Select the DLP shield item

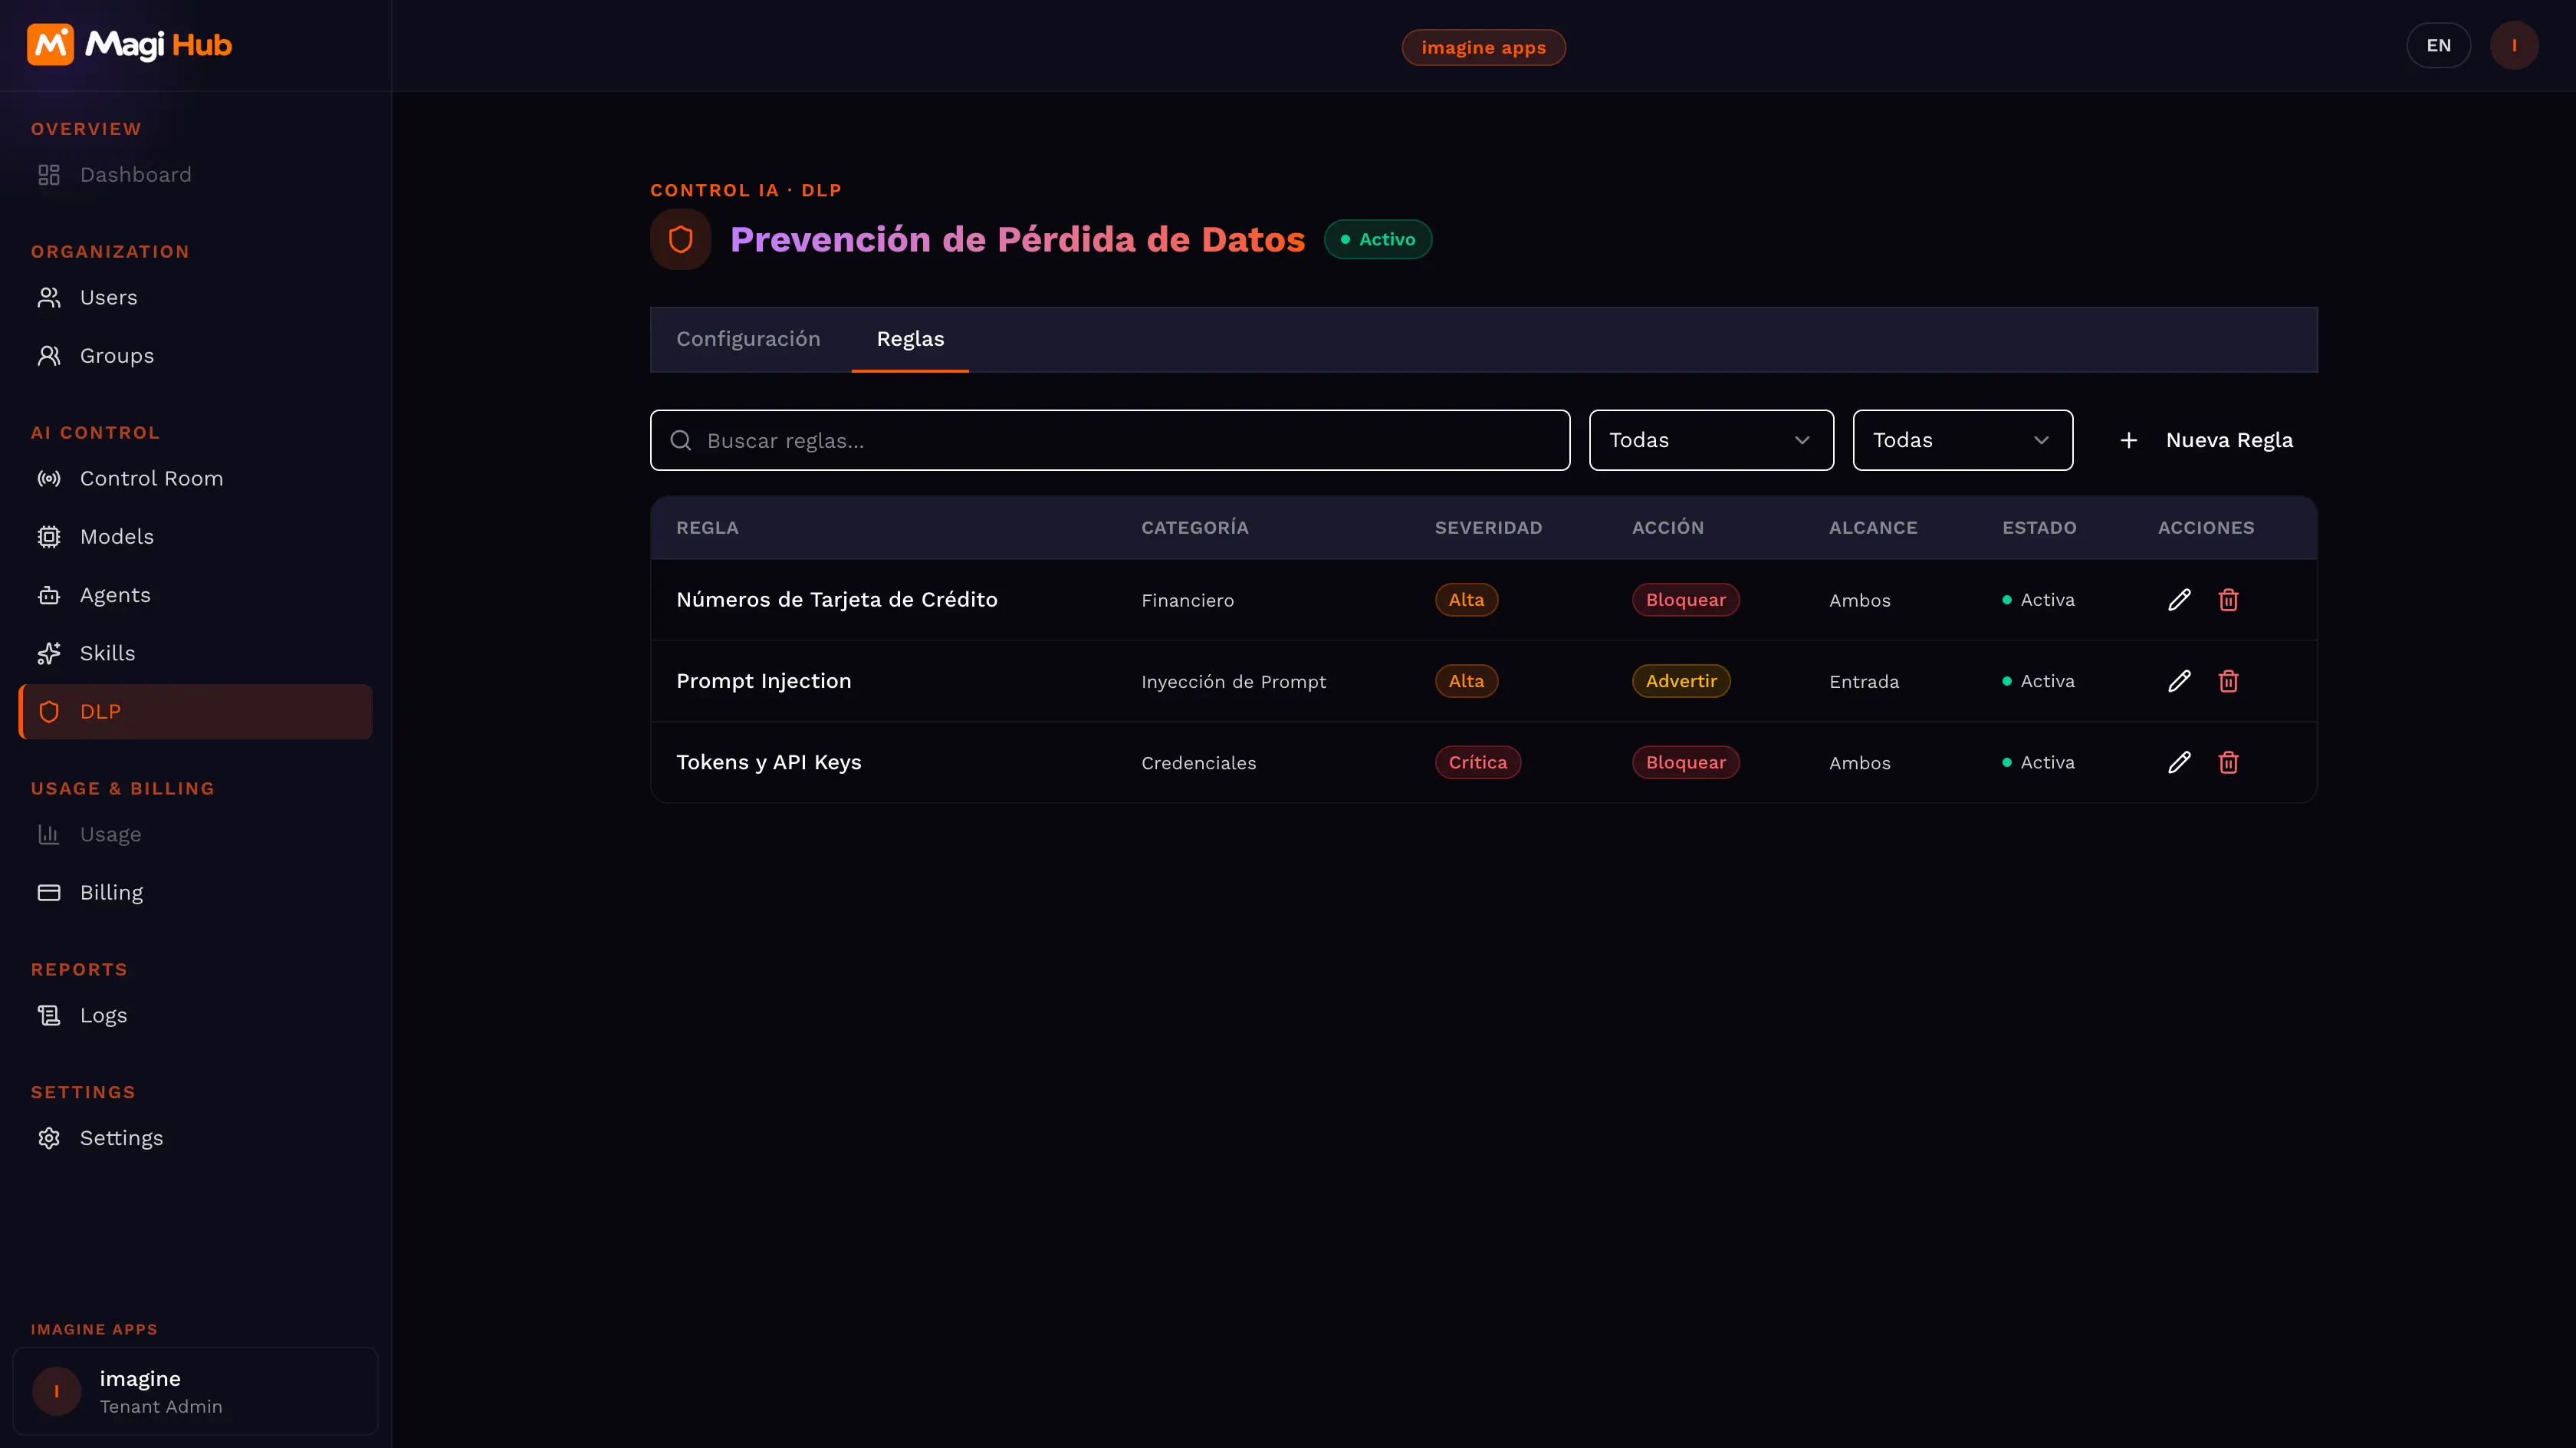pyautogui.click(x=196, y=712)
